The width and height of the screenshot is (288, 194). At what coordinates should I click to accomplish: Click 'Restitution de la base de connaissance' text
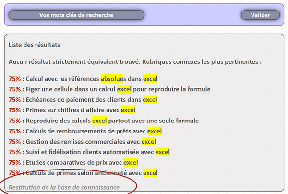pos(64,187)
